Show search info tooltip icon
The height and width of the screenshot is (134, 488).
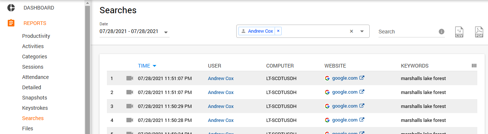coord(442,32)
